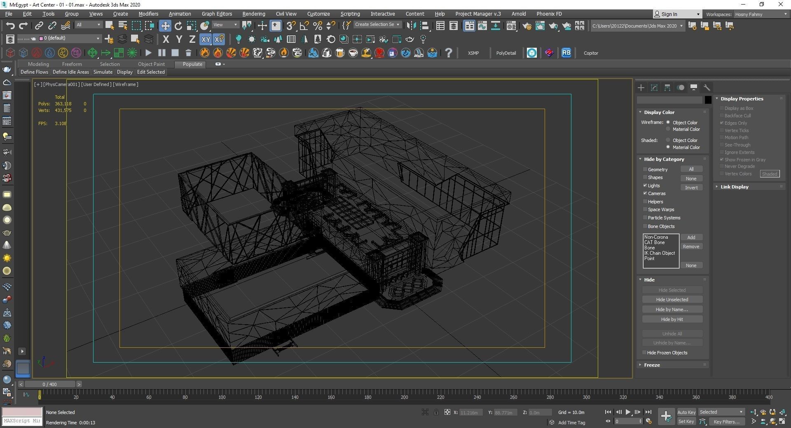791x428 pixels.
Task: Enable Hide Frozen Objects checkbox
Action: (x=644, y=353)
